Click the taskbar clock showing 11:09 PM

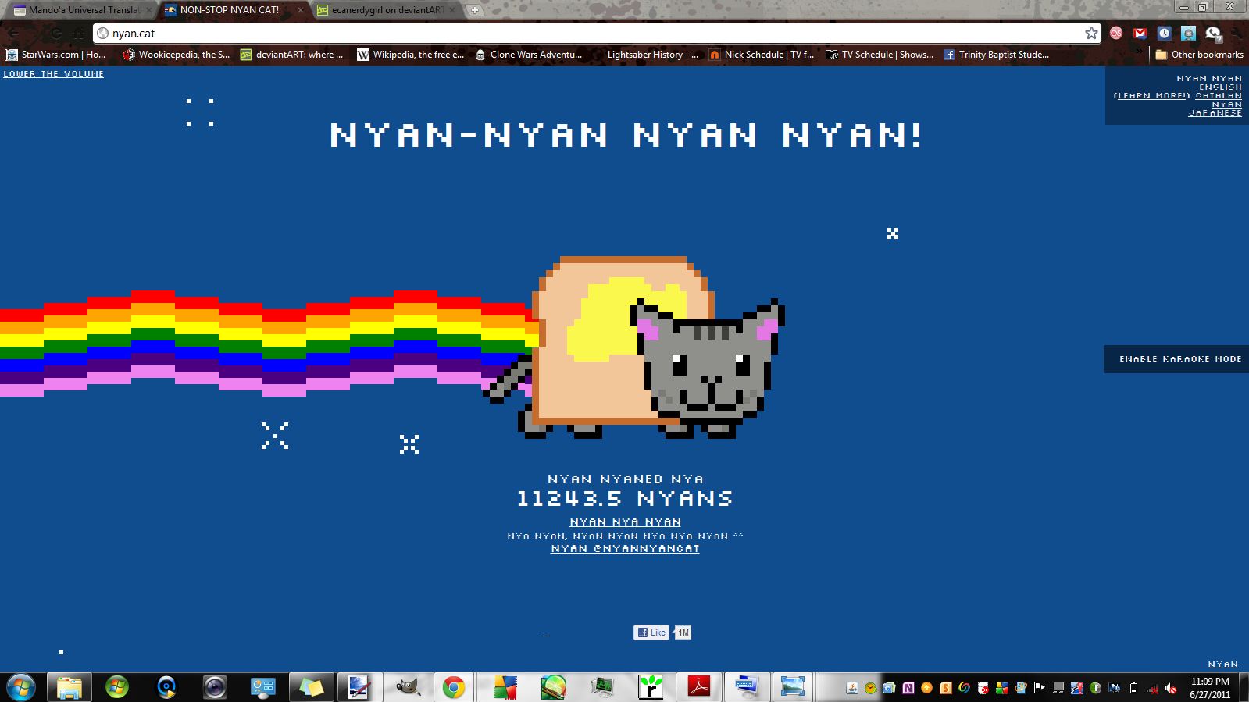pyautogui.click(x=1210, y=688)
